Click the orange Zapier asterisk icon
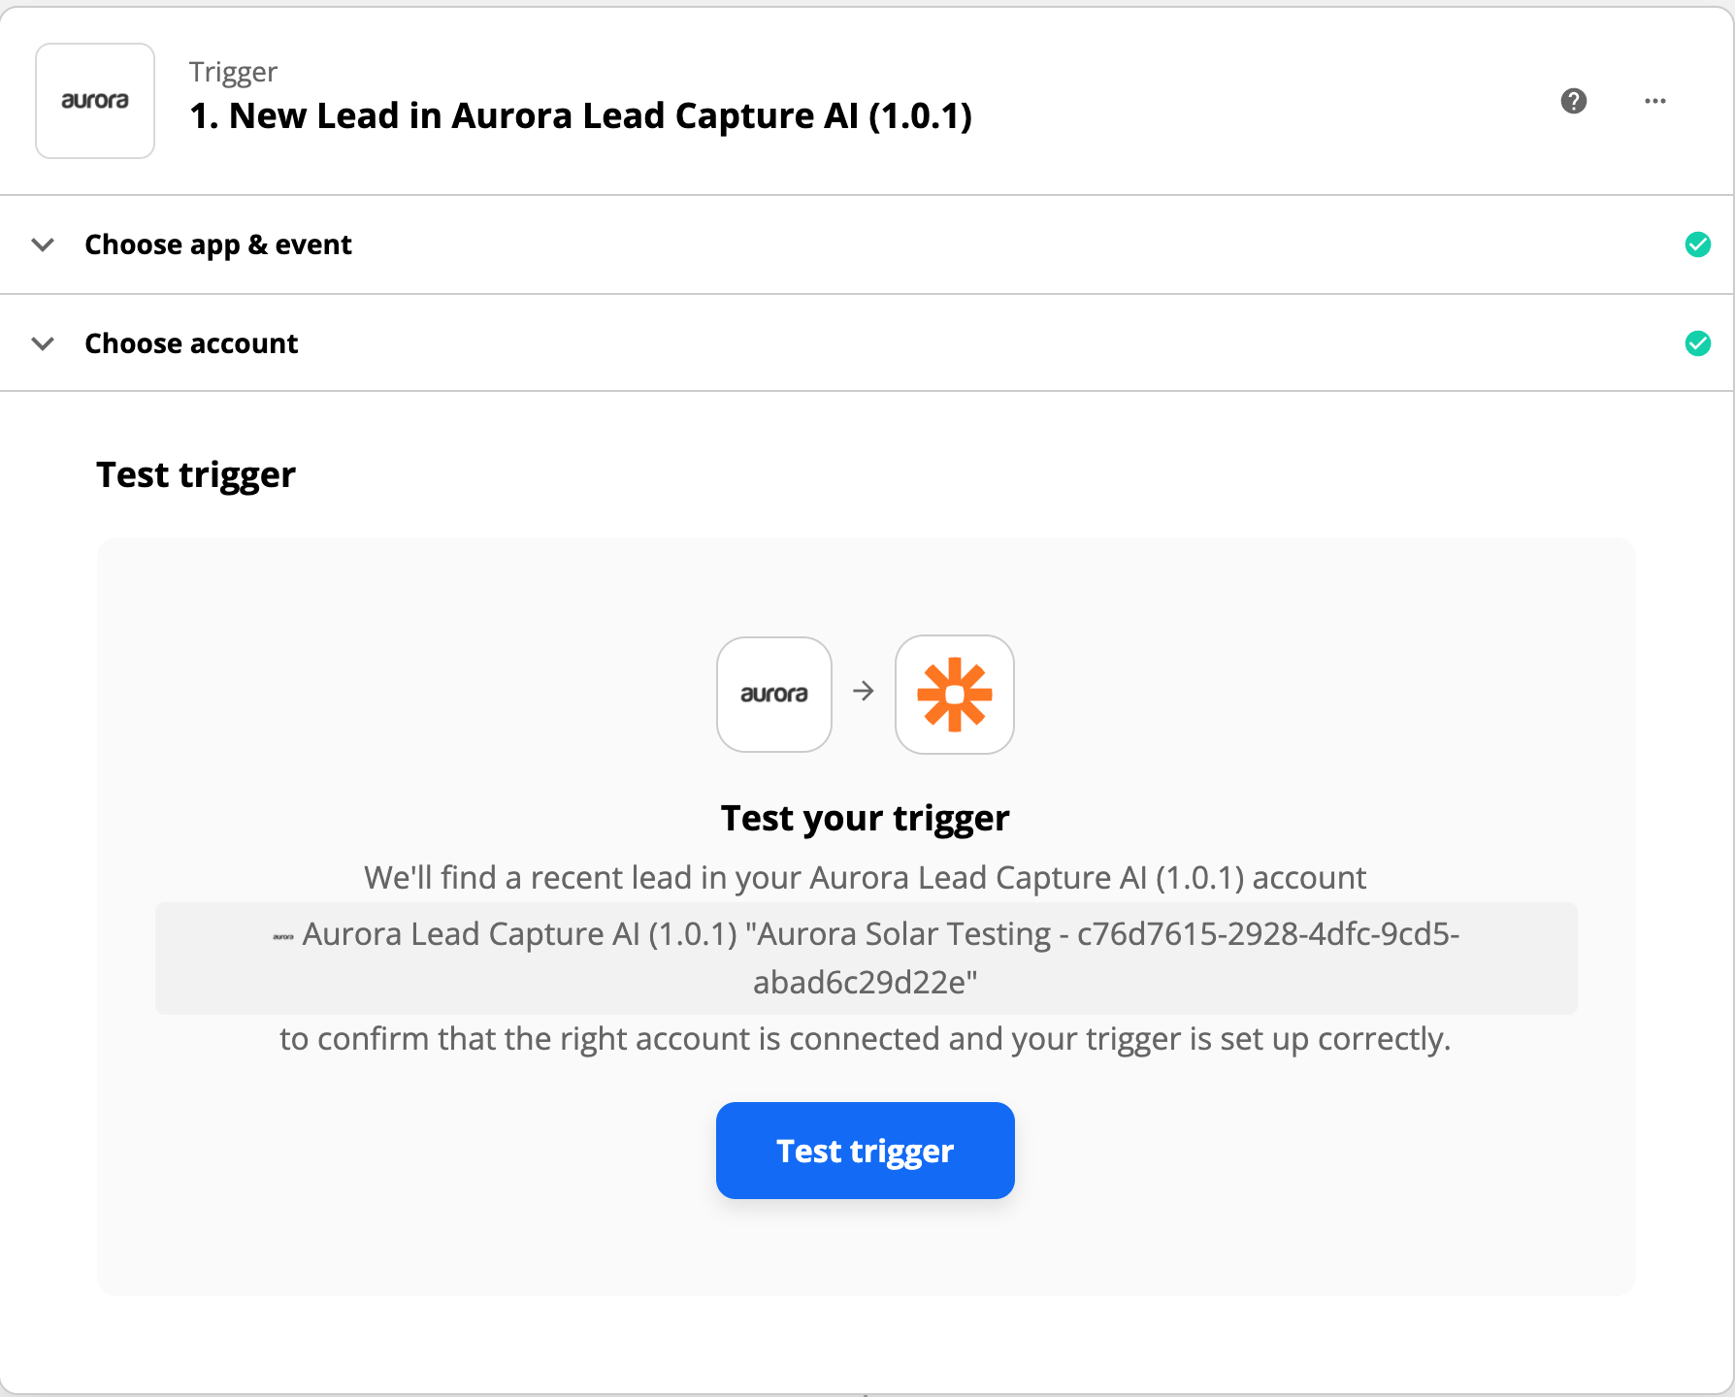Viewport: 1735px width, 1397px height. (954, 695)
